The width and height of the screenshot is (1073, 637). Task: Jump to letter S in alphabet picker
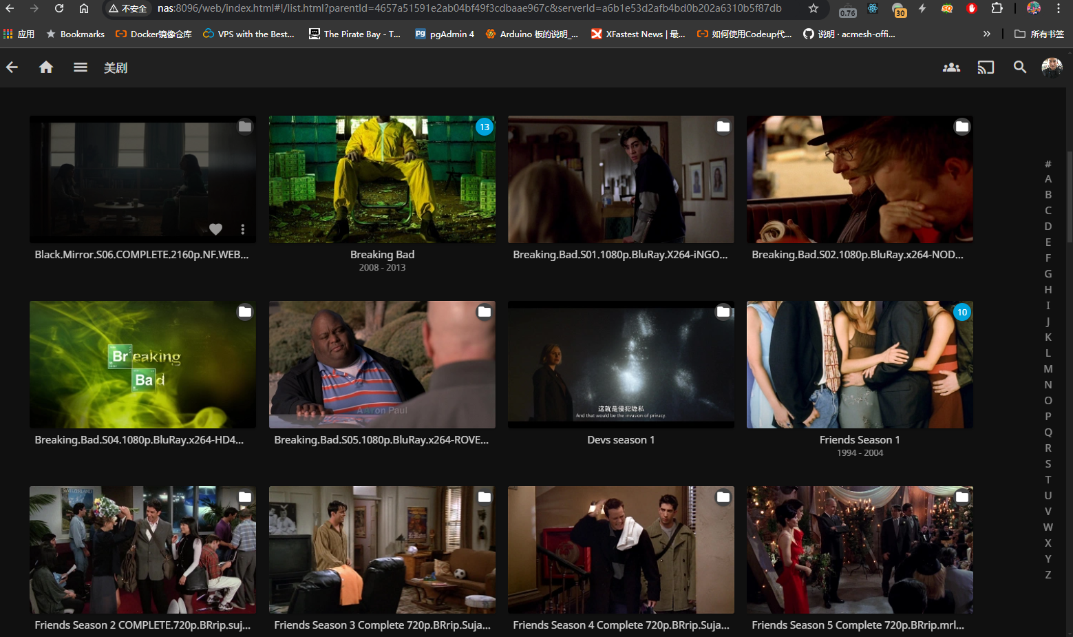pyautogui.click(x=1048, y=463)
